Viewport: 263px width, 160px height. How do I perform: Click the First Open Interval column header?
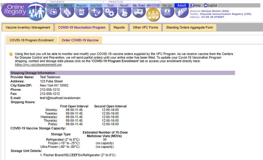pyautogui.click(x=74, y=106)
